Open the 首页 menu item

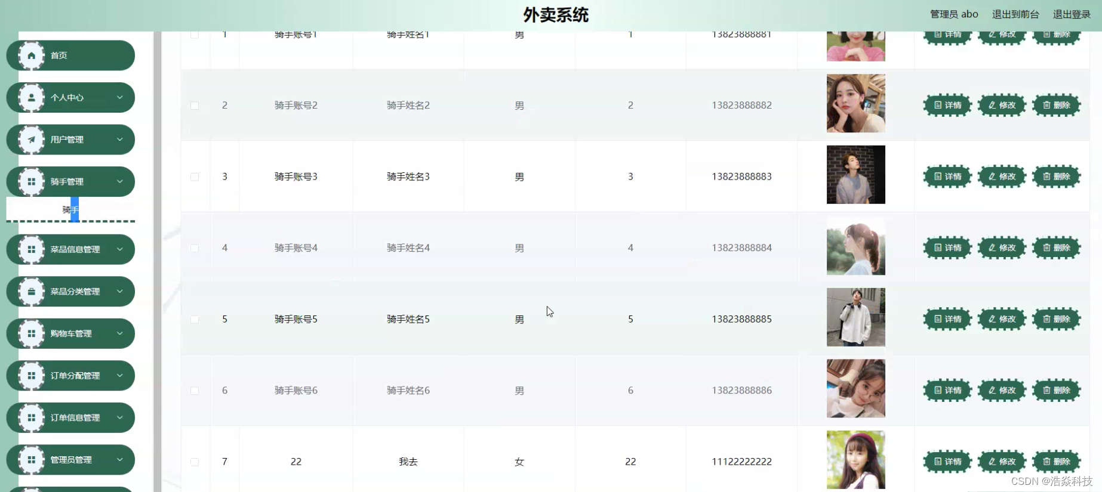coord(70,55)
